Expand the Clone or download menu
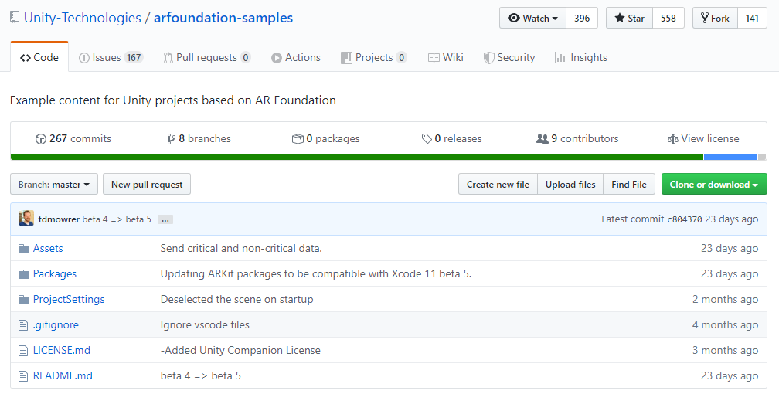This screenshot has height=394, width=779. click(713, 185)
